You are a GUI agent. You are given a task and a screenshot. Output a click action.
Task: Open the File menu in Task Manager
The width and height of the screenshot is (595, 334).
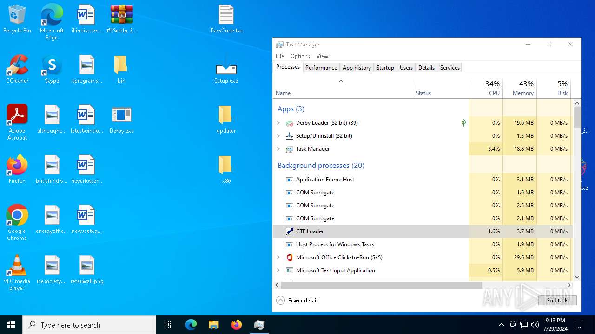[x=280, y=56]
